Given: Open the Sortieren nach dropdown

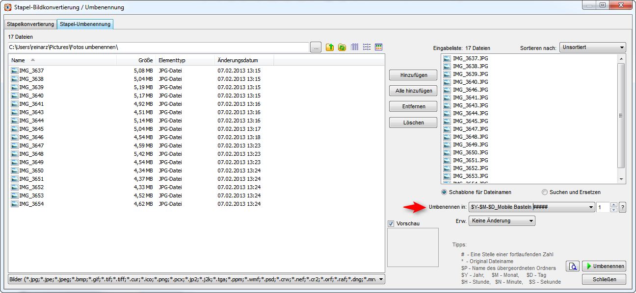Looking at the screenshot, I should click(593, 48).
